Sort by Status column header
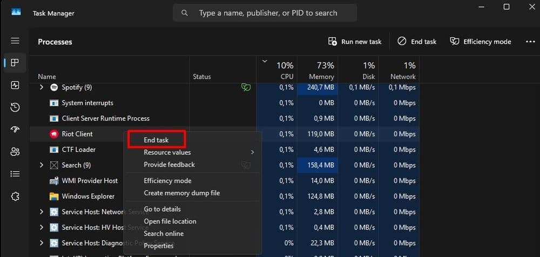 202,77
